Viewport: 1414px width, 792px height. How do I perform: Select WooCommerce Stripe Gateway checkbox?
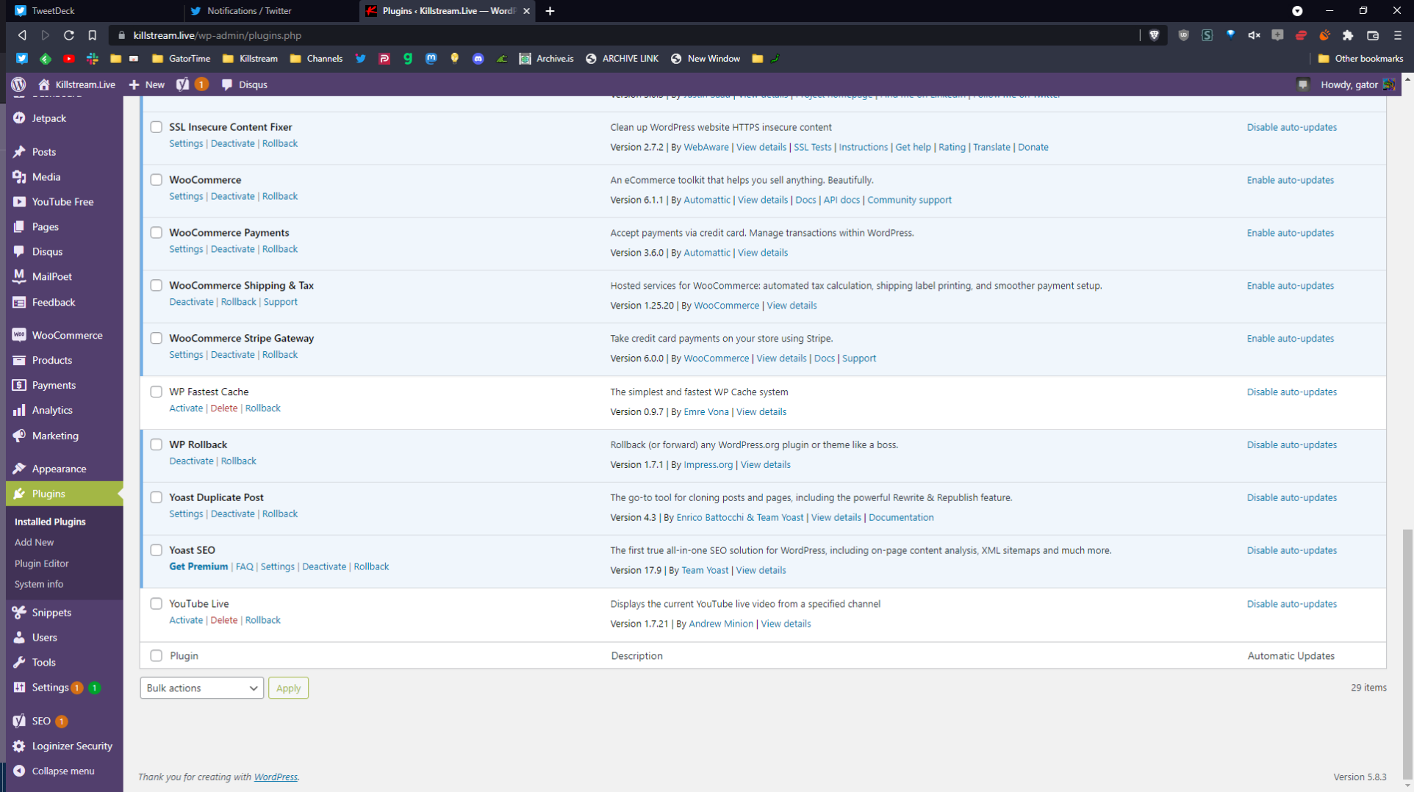tap(156, 339)
